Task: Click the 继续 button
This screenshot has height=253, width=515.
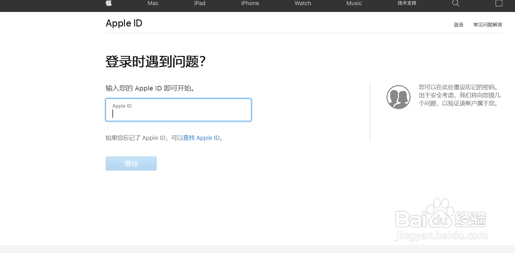Action: (131, 163)
